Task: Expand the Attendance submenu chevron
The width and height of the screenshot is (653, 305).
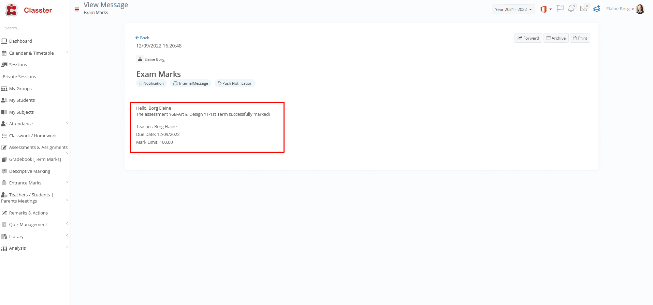Action: coord(67,123)
